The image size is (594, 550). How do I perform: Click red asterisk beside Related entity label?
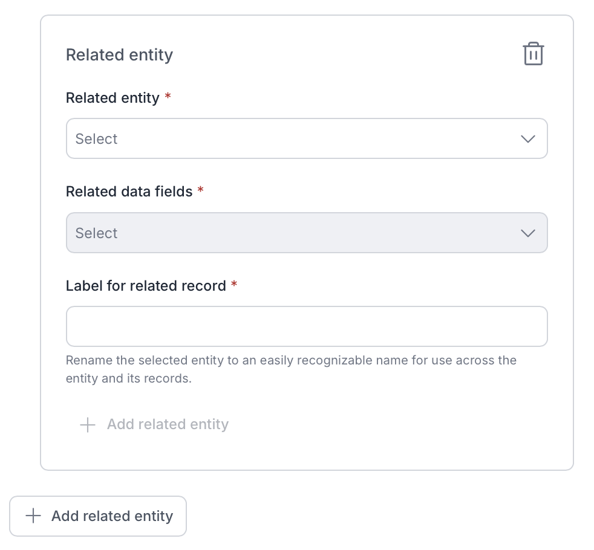pyautogui.click(x=168, y=96)
